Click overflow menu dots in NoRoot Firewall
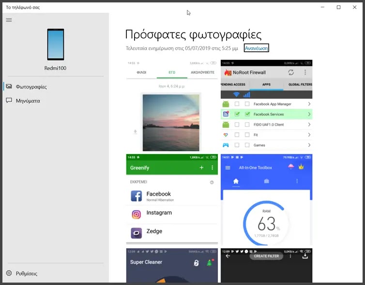365x285 pixels. [x=305, y=72]
